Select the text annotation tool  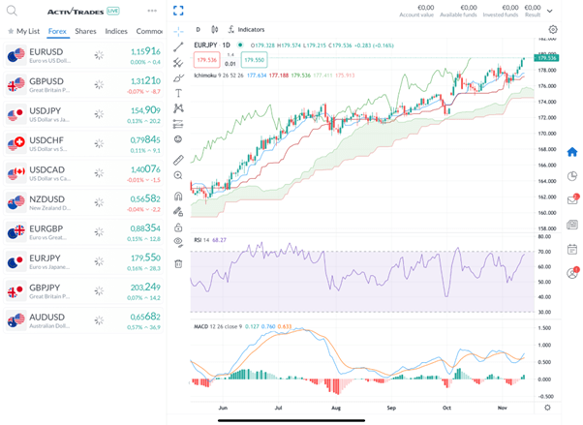(x=178, y=93)
